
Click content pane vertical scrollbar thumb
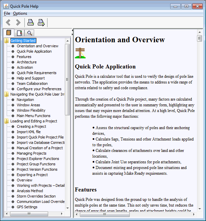pyautogui.click(x=200, y=39)
